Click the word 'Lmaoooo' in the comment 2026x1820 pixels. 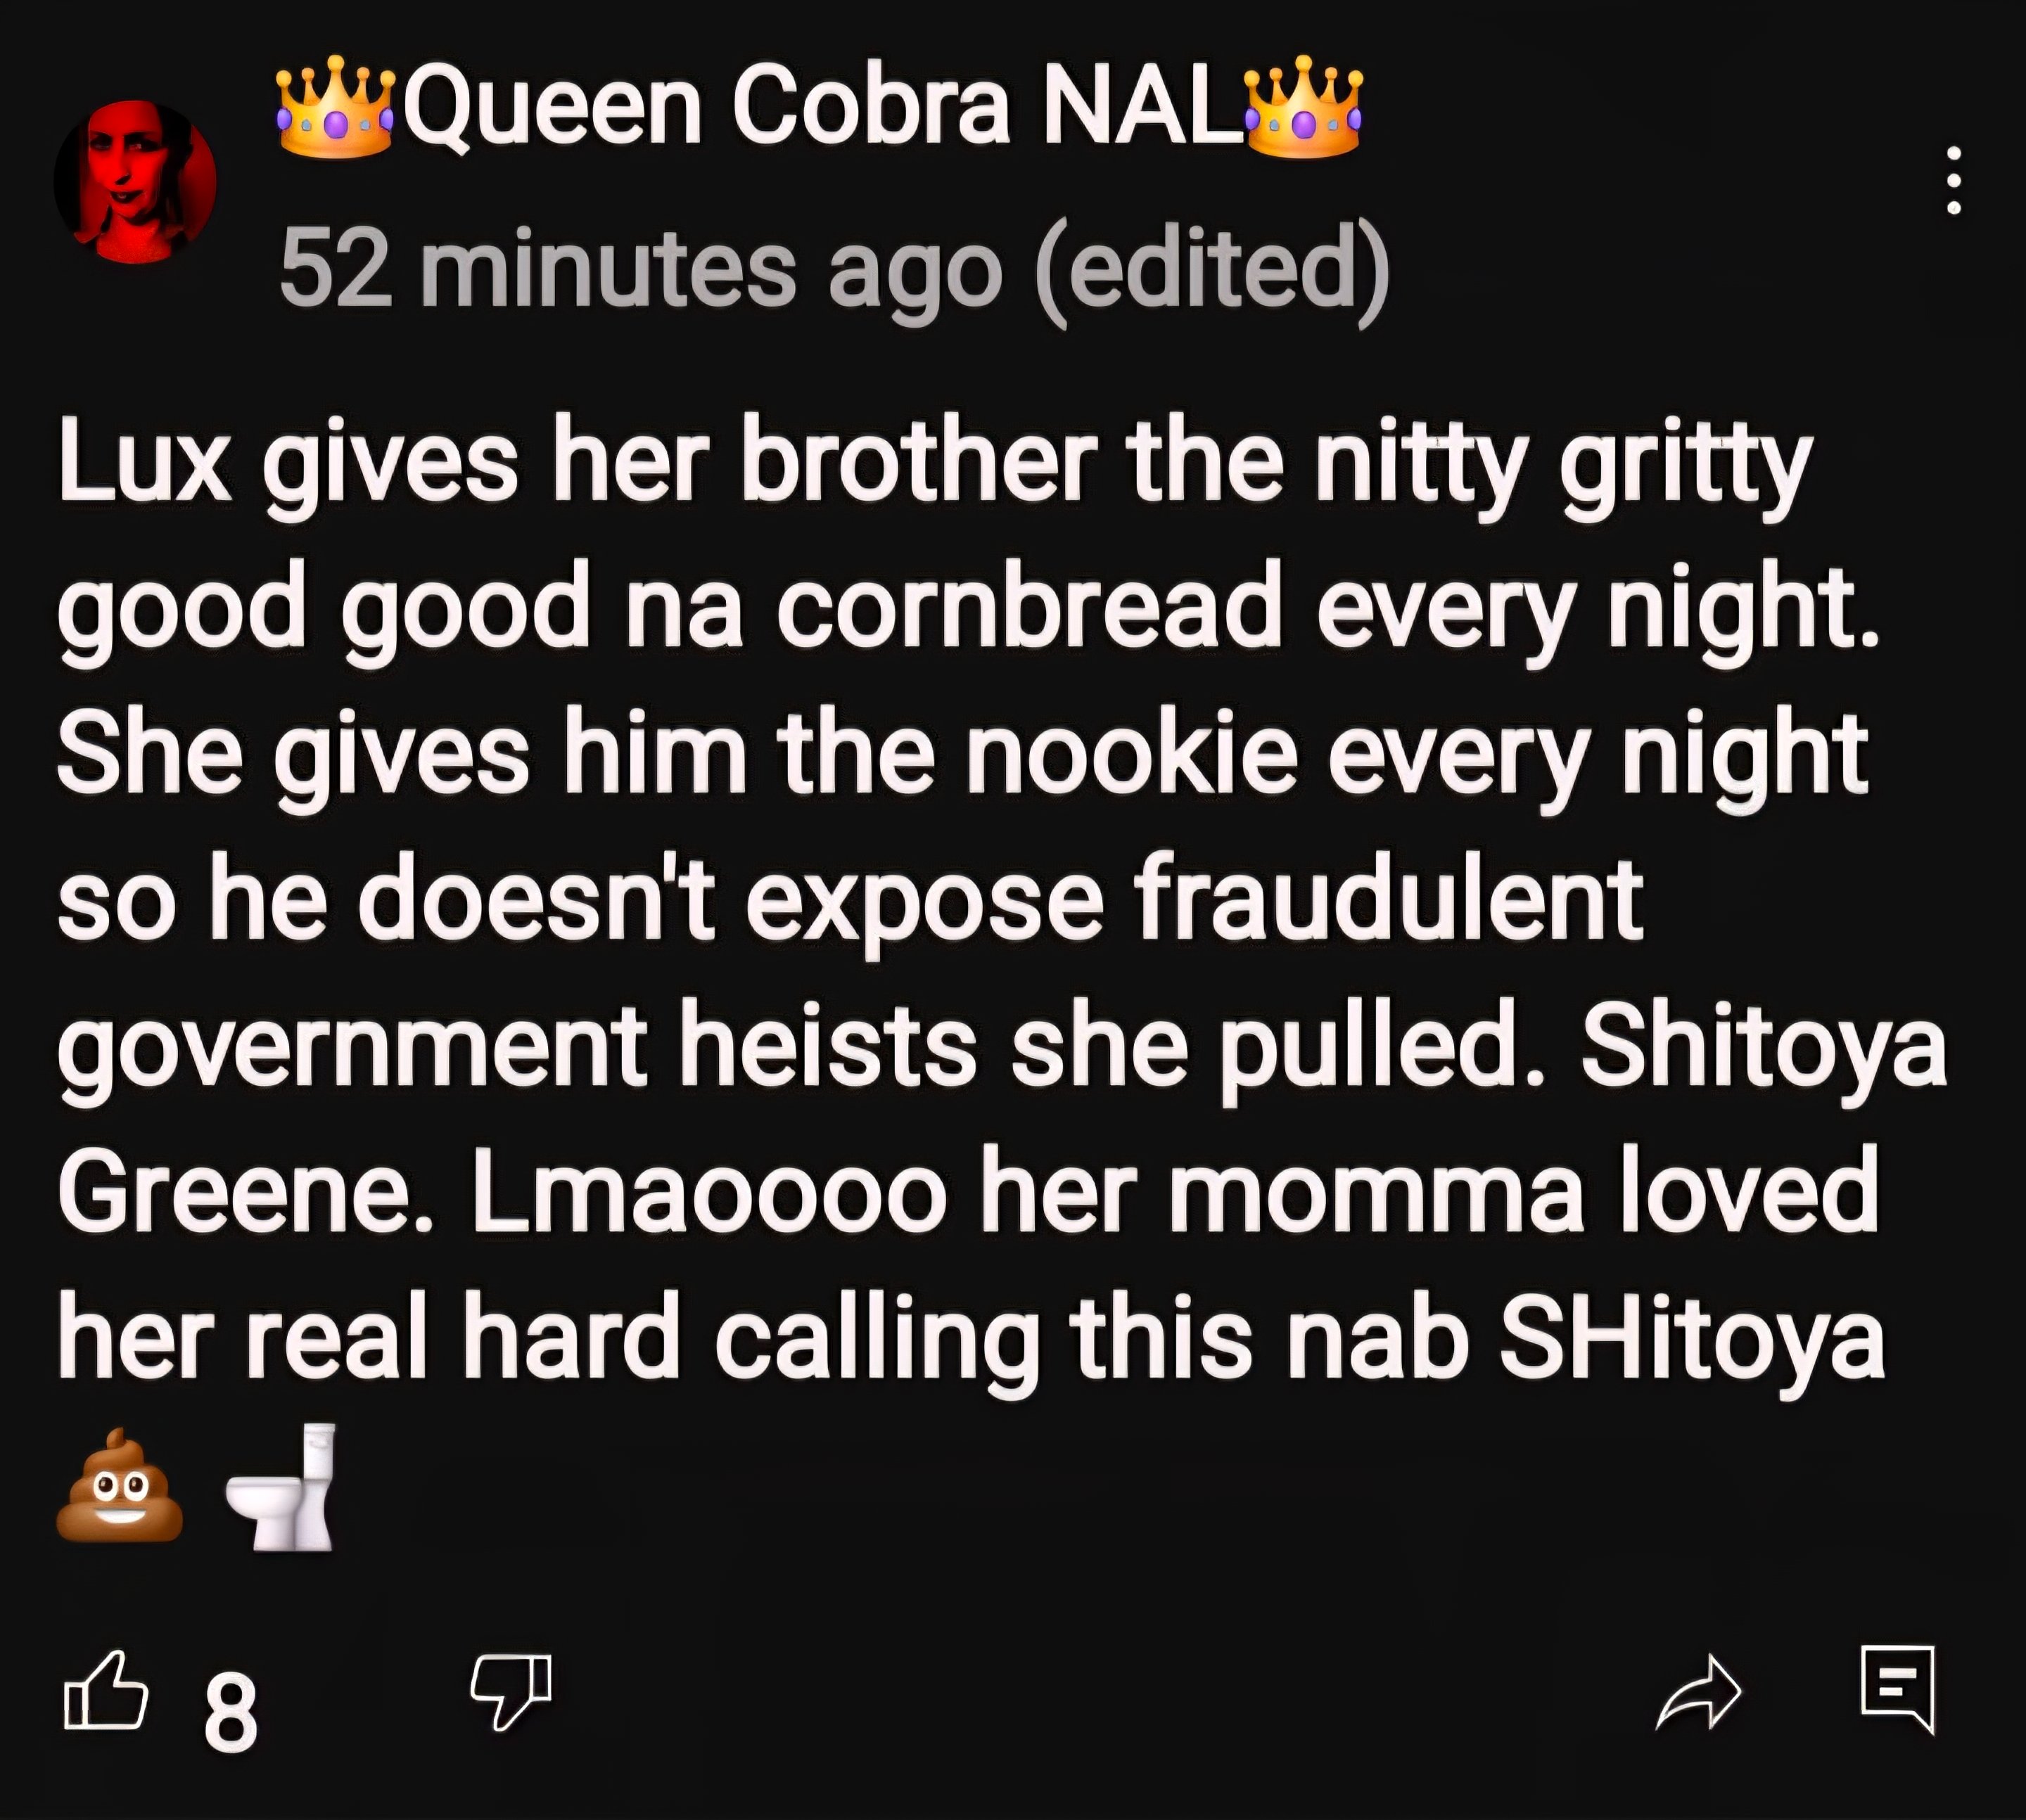point(709,1190)
